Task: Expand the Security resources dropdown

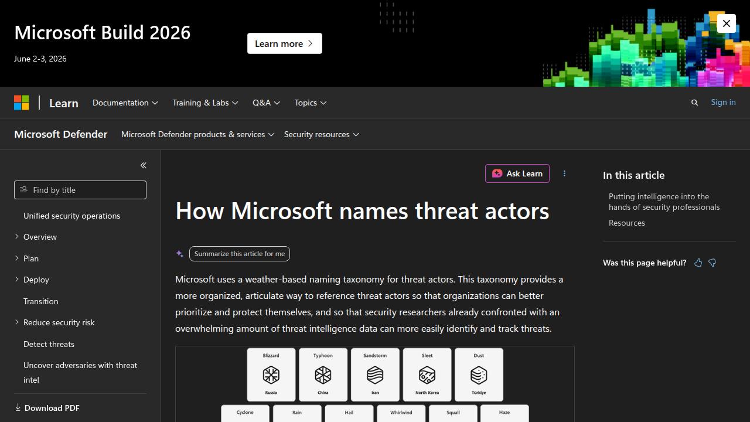Action: tap(322, 134)
